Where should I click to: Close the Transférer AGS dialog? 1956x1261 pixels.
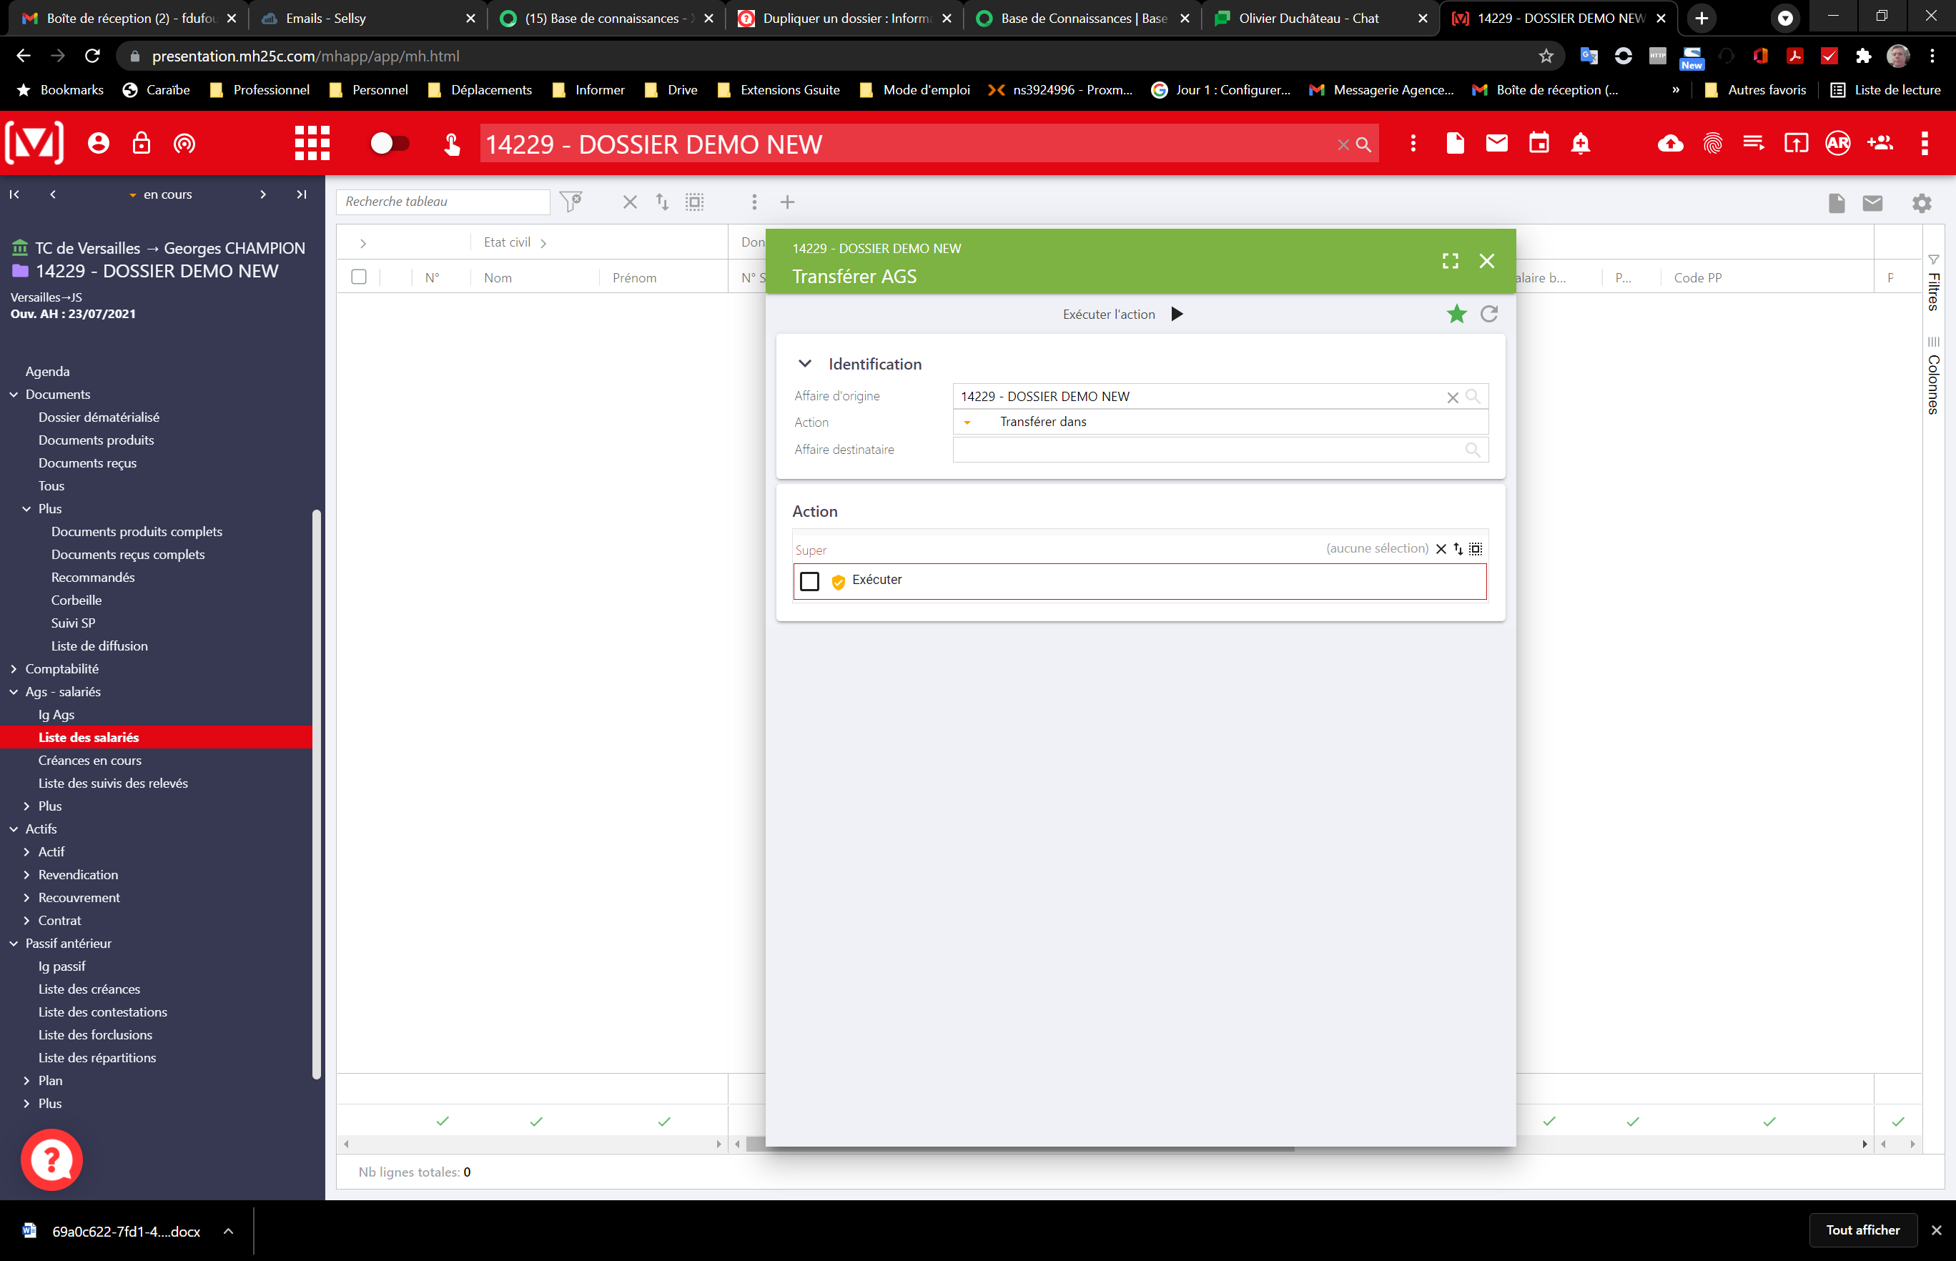(1487, 261)
